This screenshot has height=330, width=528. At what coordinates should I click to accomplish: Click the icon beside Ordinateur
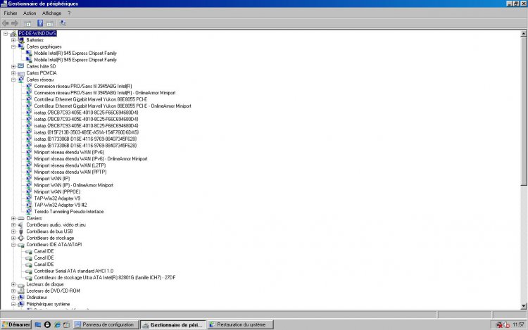[x=21, y=298]
